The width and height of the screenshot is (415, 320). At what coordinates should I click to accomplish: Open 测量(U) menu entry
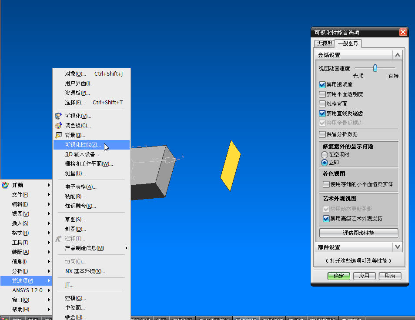(92, 173)
